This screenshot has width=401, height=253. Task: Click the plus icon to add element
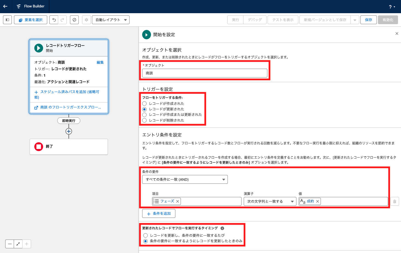(x=69, y=131)
